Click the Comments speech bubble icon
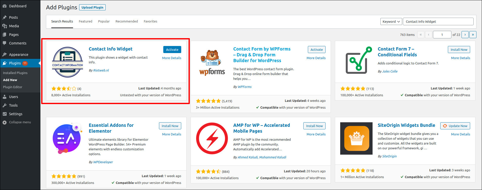 tap(5, 43)
